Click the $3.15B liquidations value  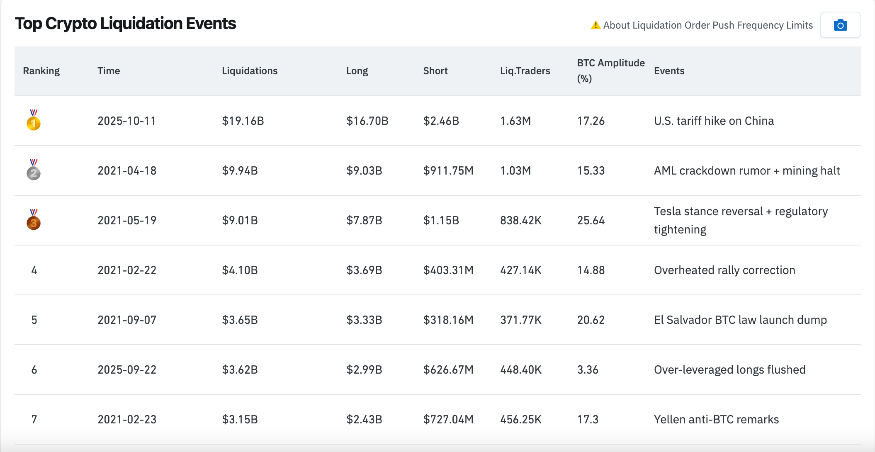pyautogui.click(x=240, y=419)
